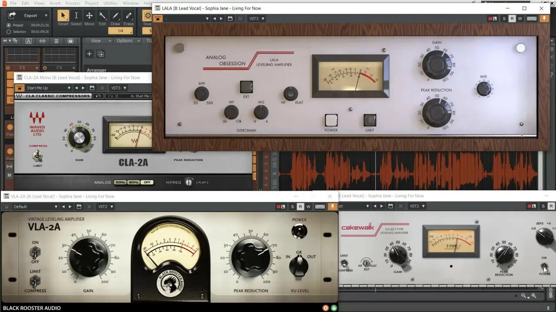Save preset in VLA-2A window

[79, 207]
